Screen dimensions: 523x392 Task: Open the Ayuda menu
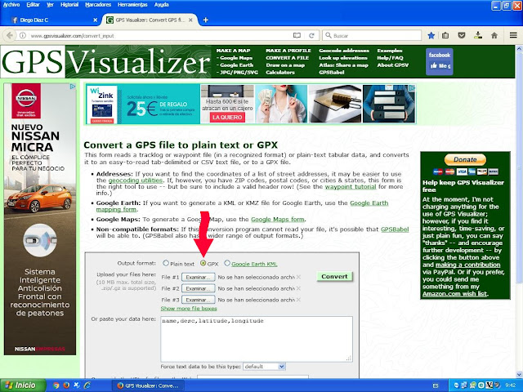point(162,5)
